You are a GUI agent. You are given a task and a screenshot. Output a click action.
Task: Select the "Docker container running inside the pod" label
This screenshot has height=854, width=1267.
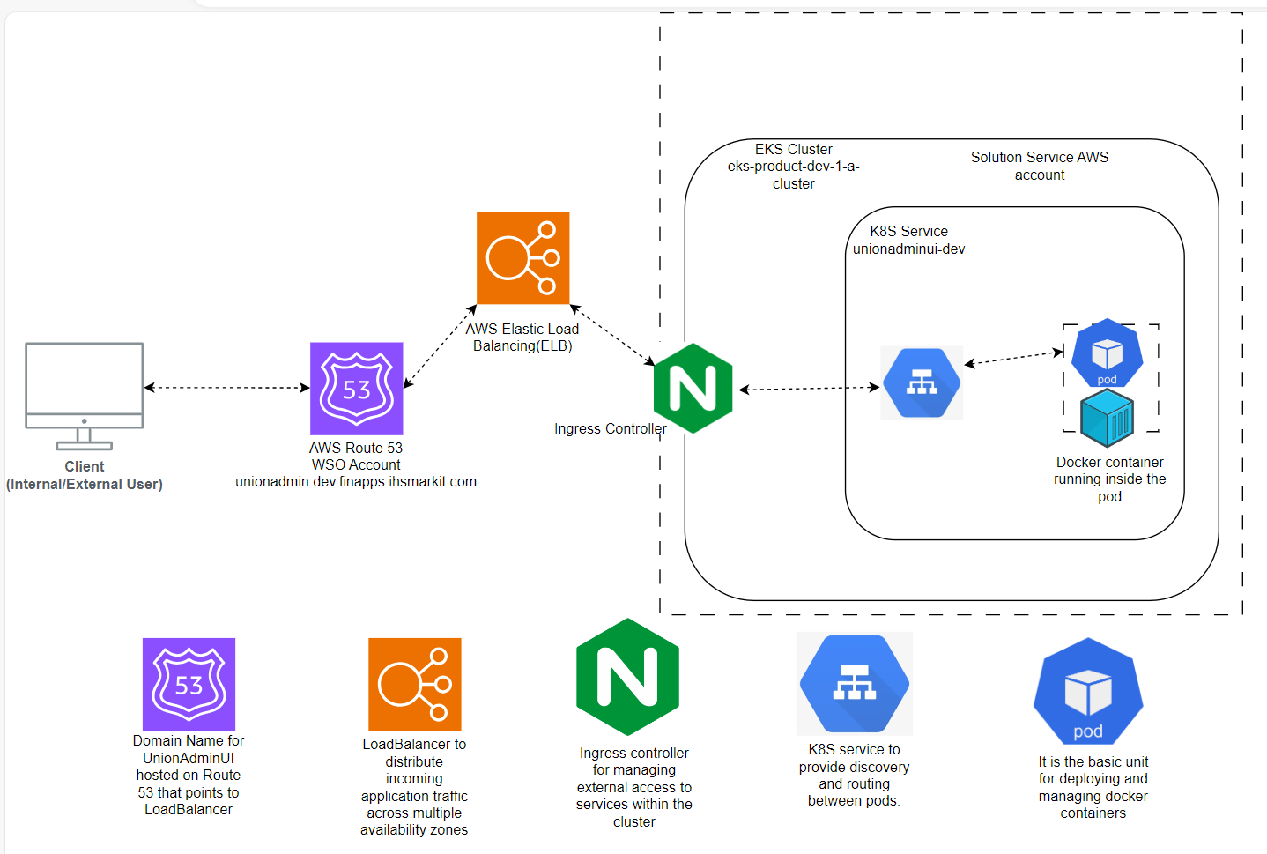click(1110, 479)
